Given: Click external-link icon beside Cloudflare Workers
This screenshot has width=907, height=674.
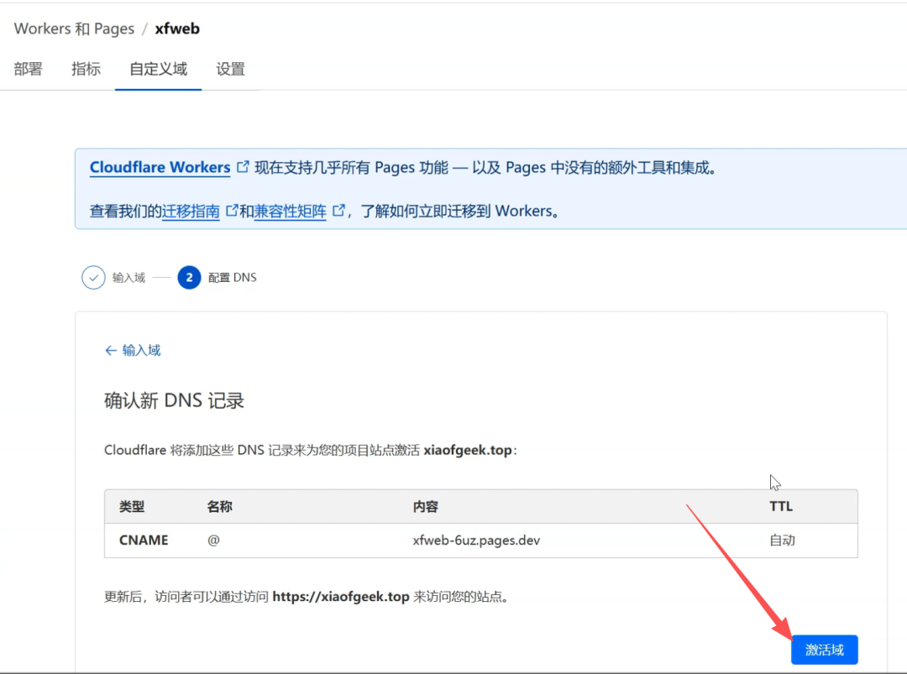Looking at the screenshot, I should point(243,167).
